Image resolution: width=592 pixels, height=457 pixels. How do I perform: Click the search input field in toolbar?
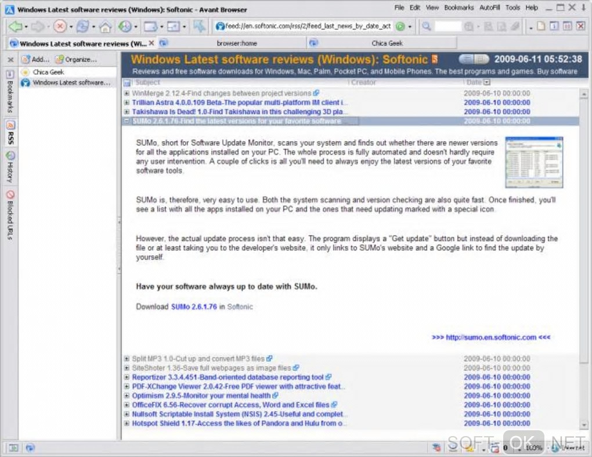coord(448,27)
